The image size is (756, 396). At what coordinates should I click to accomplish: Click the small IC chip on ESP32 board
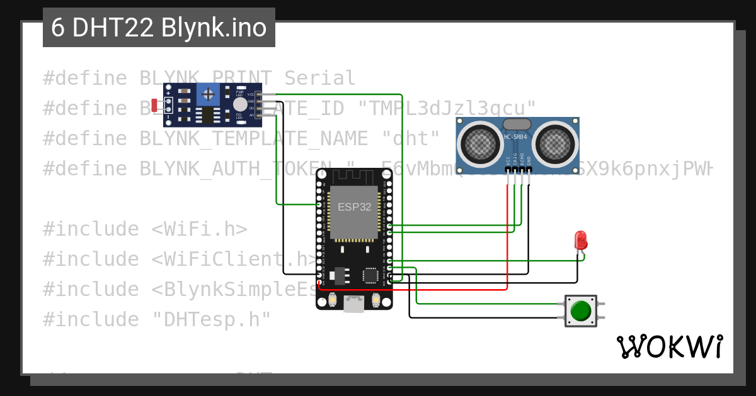pyautogui.click(x=371, y=275)
